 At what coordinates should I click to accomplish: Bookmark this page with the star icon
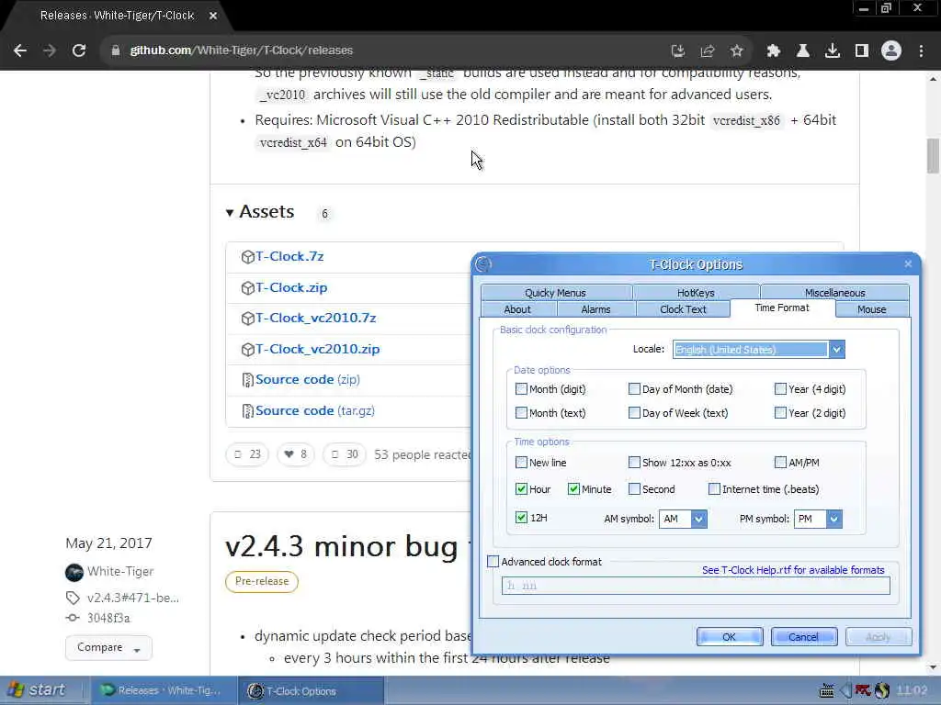[x=737, y=51]
